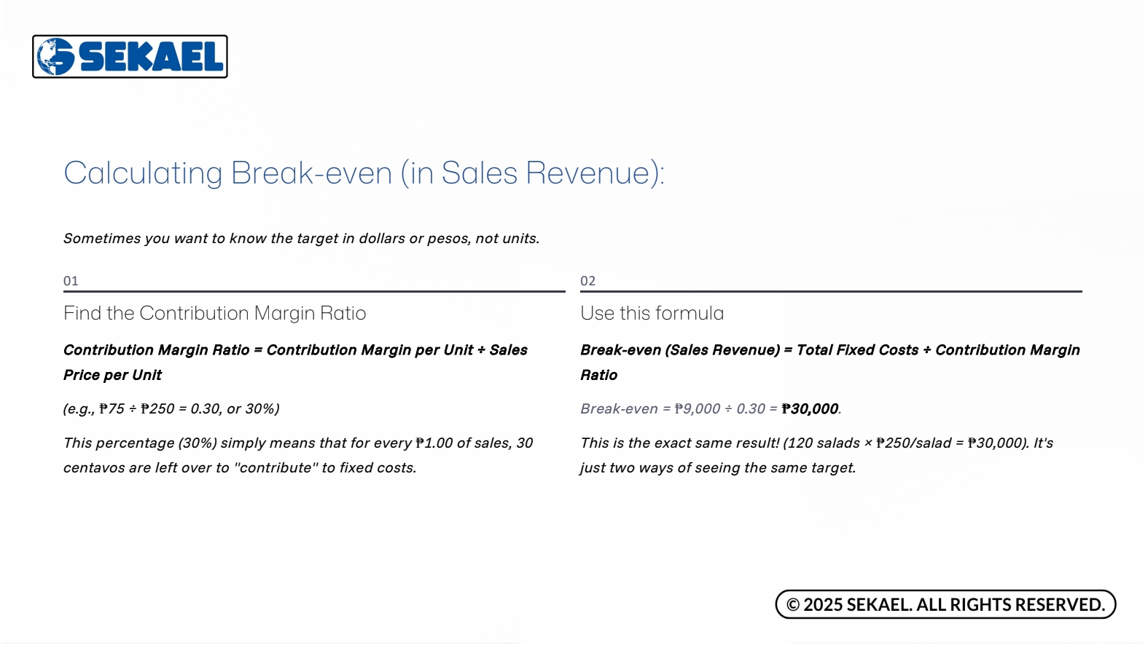Click the divider line under step 01
The width and height of the screenshot is (1148, 661).
pos(314,291)
